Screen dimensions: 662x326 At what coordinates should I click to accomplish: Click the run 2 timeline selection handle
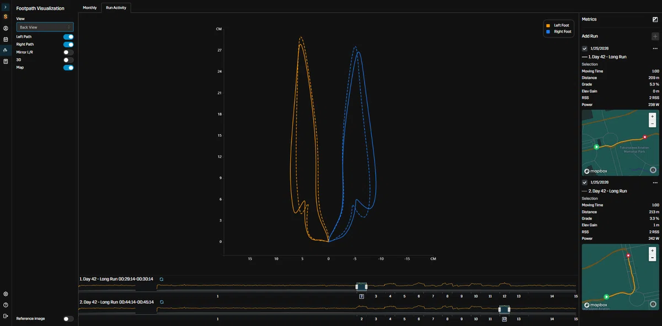tap(504, 309)
